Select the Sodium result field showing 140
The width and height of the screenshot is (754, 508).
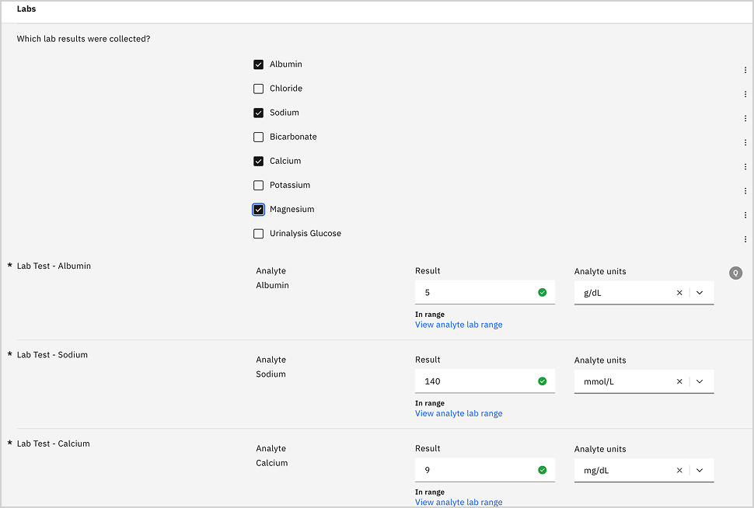(x=476, y=381)
